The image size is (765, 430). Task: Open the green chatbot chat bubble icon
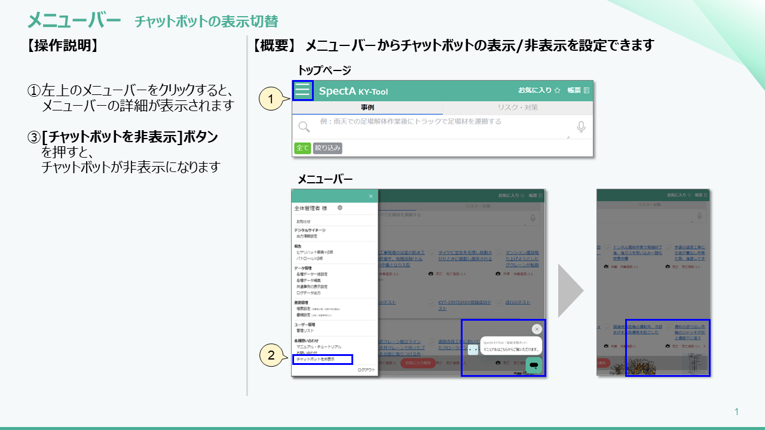tap(534, 365)
